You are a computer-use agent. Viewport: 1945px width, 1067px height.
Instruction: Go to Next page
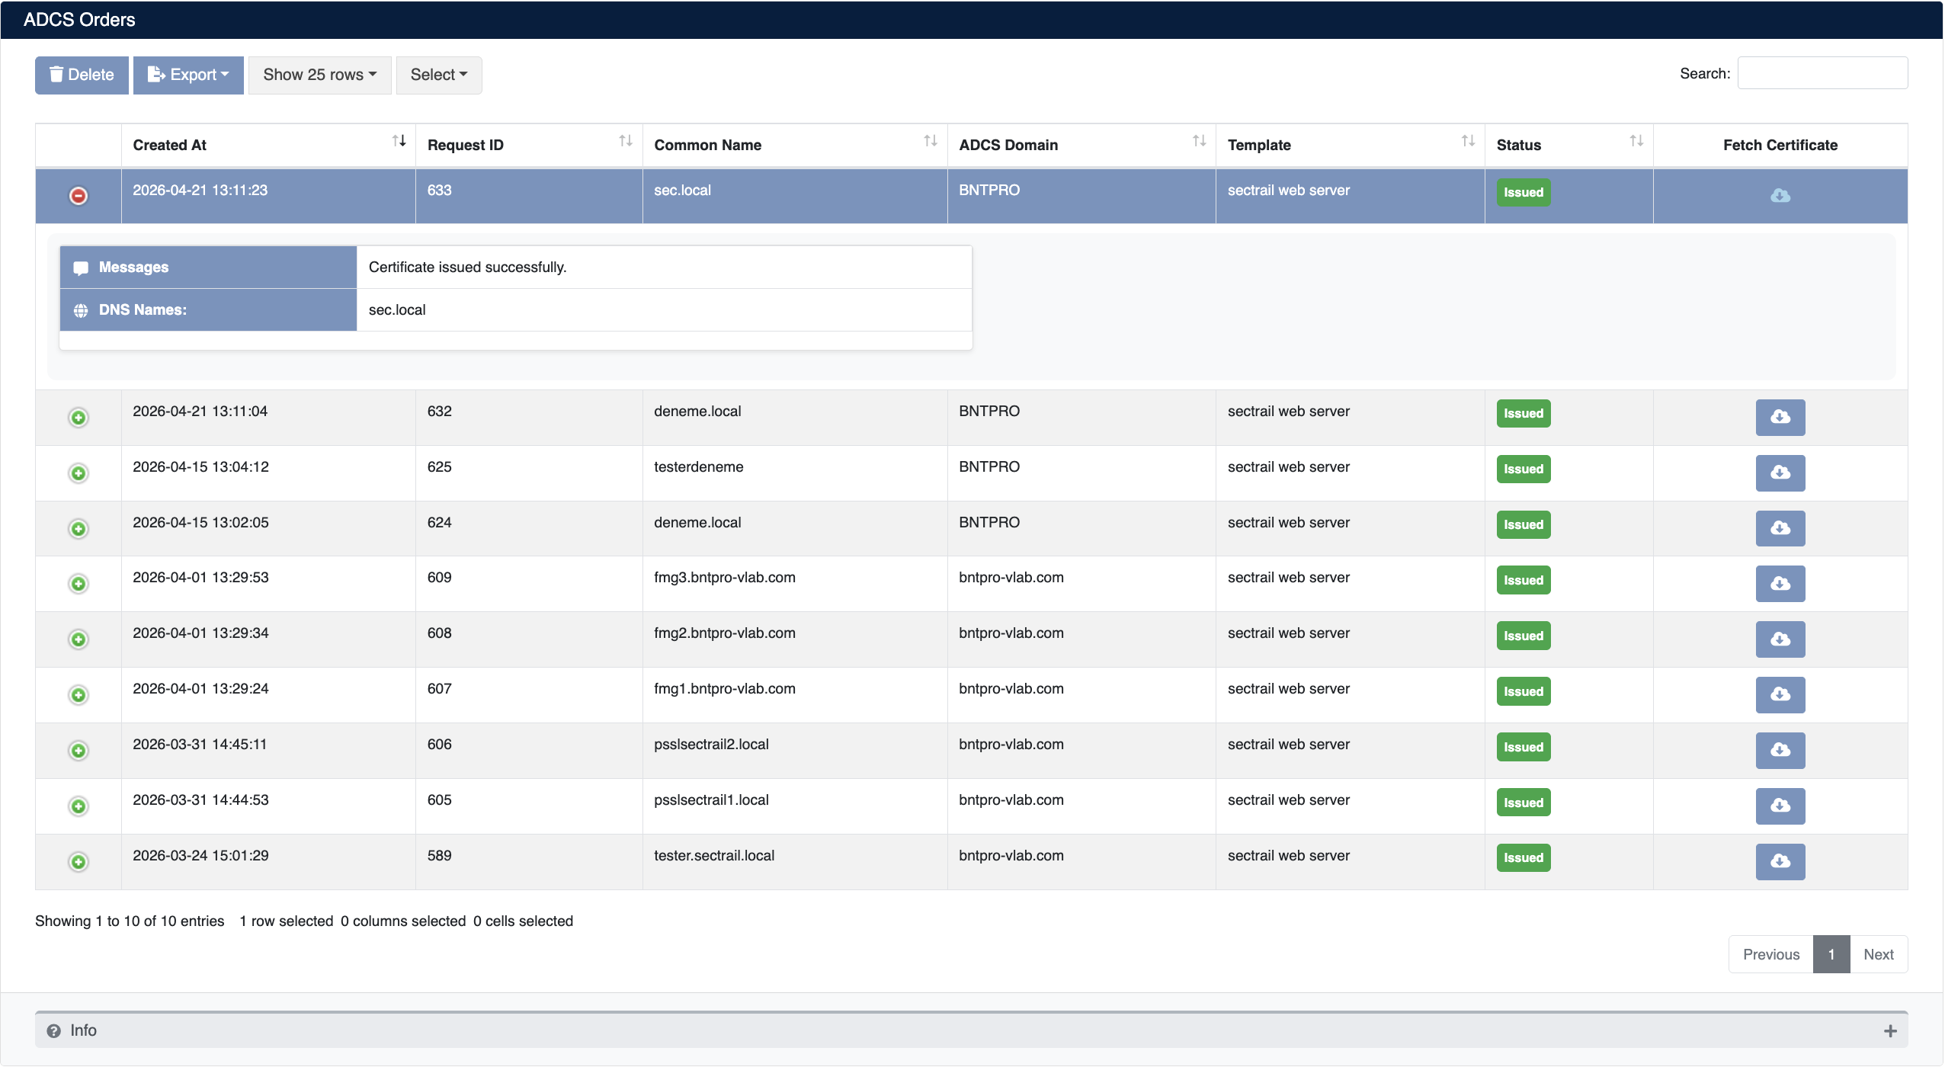1879,954
